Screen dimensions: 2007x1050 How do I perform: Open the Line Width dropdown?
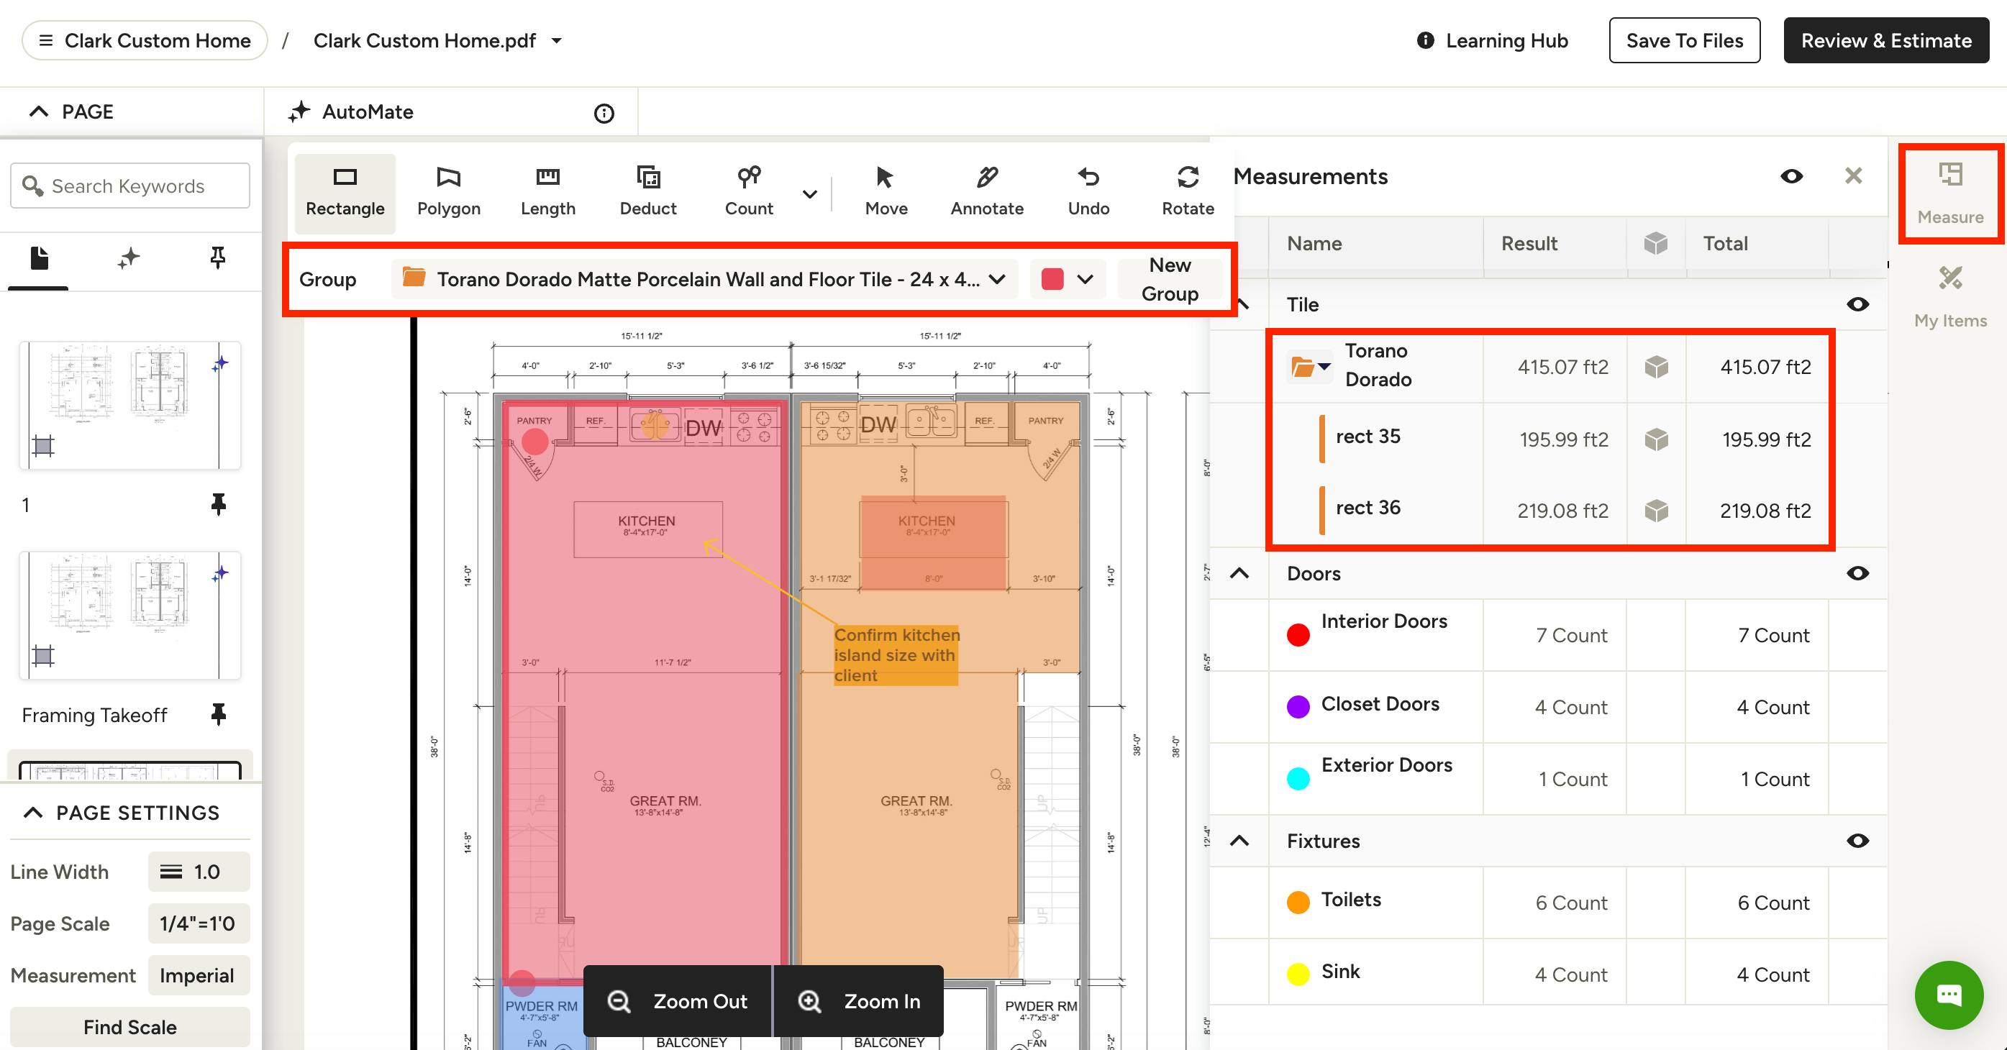click(x=199, y=872)
